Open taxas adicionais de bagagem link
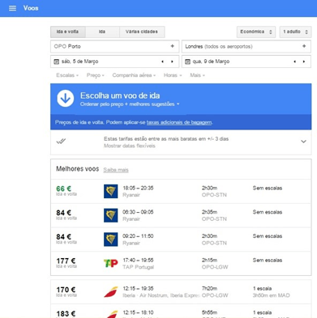Screen dimensions: 317x318 (x=179, y=122)
